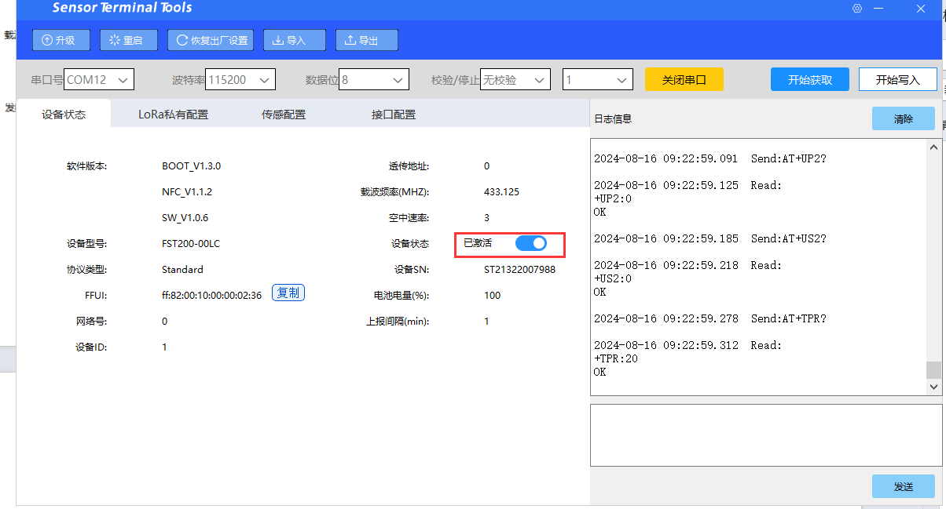Image resolution: width=946 pixels, height=509 pixels.
Task: Open the 115200 baud rate dropdown
Action: [x=240, y=79]
